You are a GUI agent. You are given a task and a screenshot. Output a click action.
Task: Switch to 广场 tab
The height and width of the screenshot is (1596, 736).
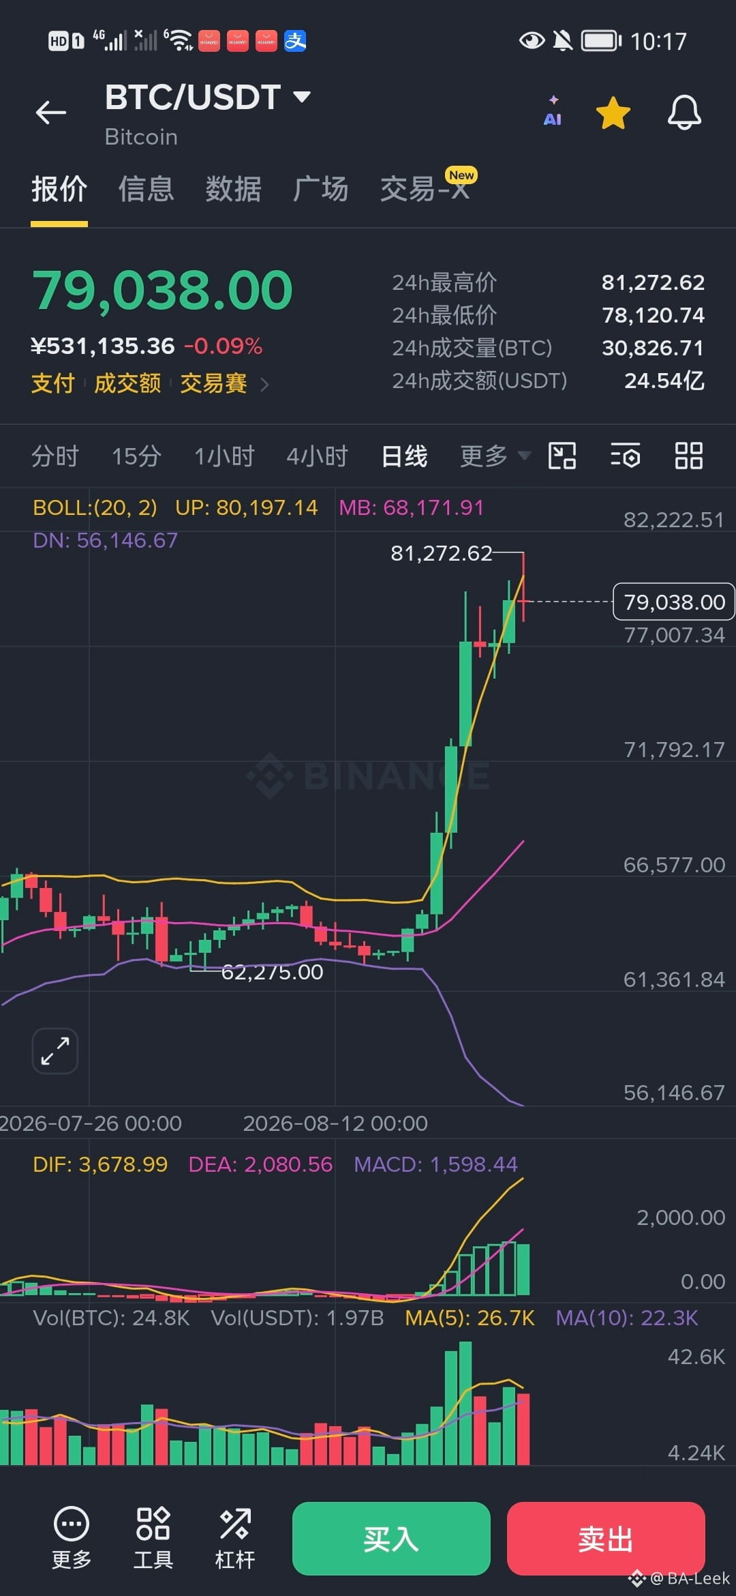pyautogui.click(x=320, y=189)
